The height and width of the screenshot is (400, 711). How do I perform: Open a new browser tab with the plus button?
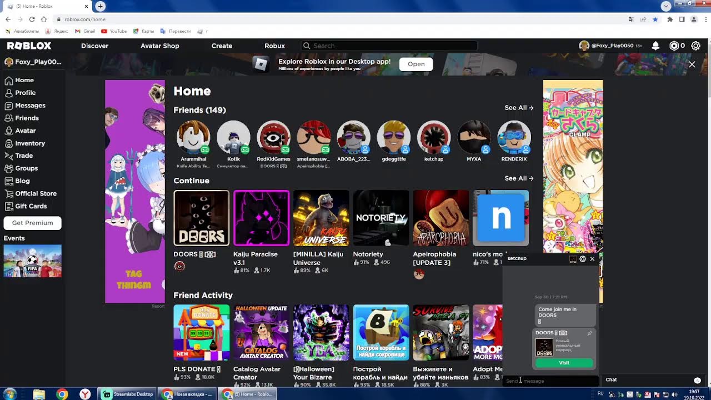(x=100, y=6)
